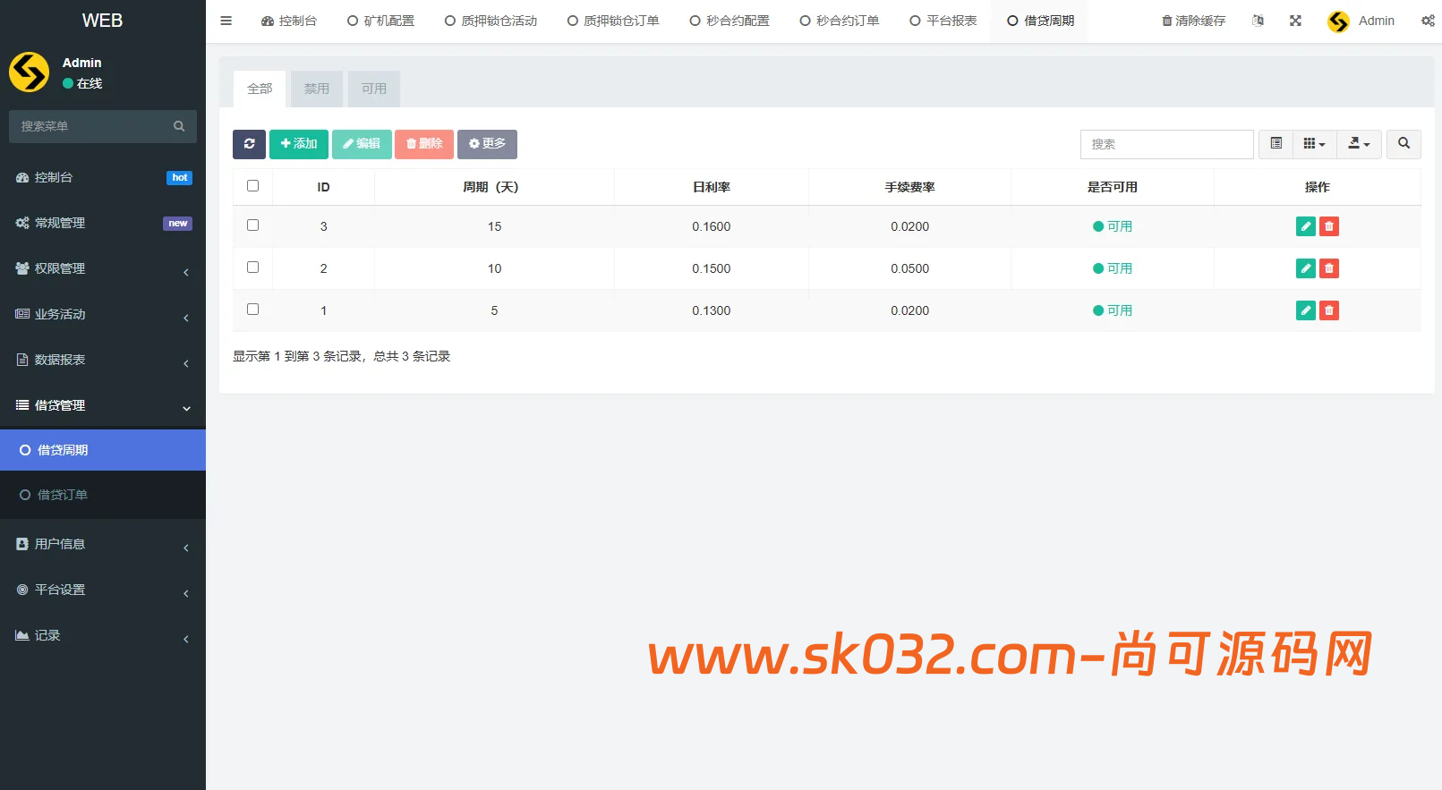Click the 编辑 toolbar button
The image size is (1442, 790).
pyautogui.click(x=362, y=144)
